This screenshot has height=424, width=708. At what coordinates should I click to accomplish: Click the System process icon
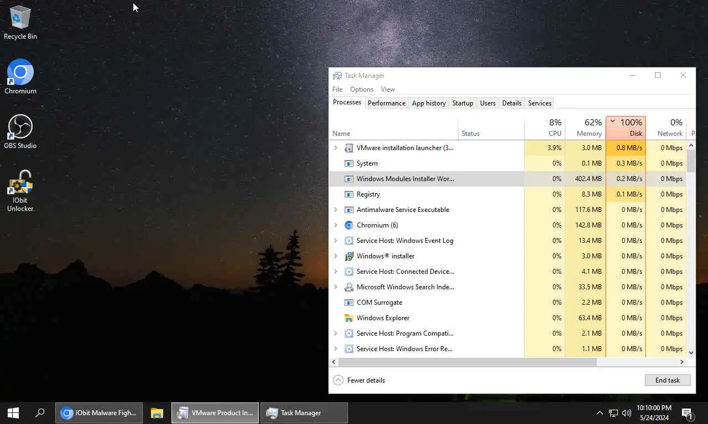[348, 163]
